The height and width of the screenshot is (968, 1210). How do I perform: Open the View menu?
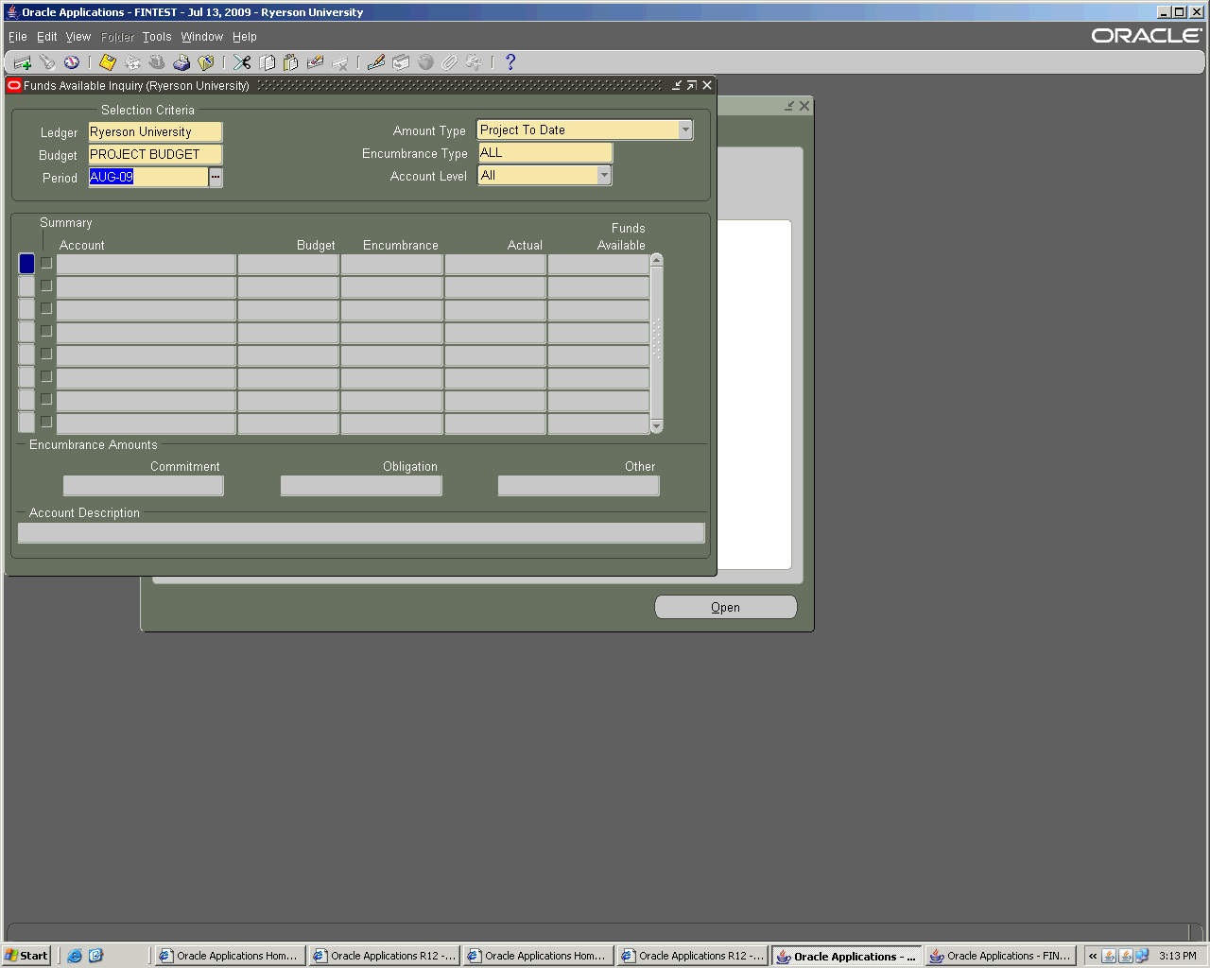pos(78,37)
